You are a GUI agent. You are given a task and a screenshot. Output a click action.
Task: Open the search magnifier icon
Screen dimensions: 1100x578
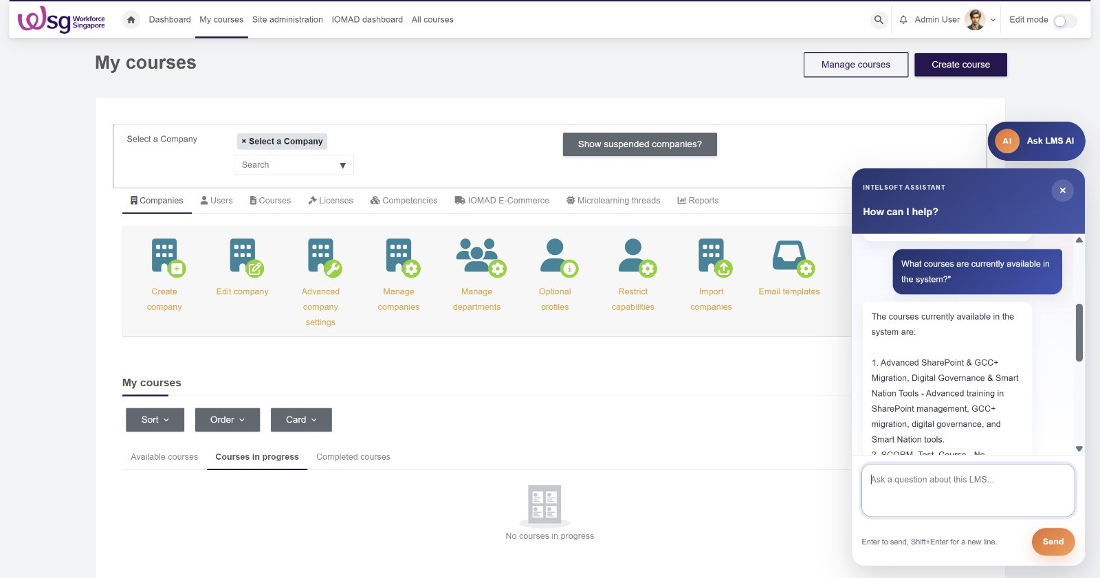(x=879, y=20)
